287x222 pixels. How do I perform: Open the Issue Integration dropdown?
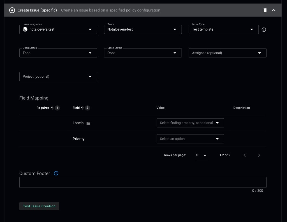coord(58,29)
